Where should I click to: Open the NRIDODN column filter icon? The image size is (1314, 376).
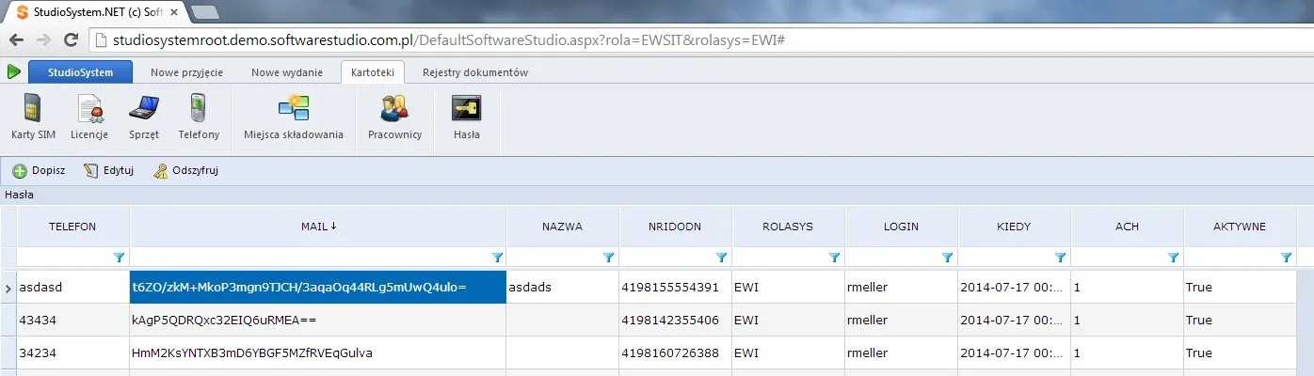coord(722,257)
